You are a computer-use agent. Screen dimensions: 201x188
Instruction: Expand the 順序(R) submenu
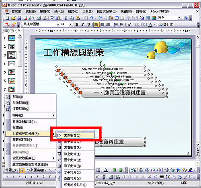click(x=31, y=115)
